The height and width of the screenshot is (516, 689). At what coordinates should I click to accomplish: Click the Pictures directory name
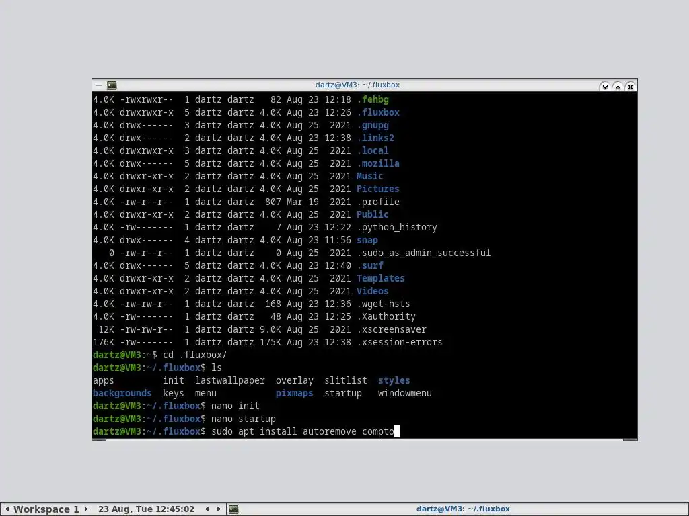pyautogui.click(x=378, y=189)
